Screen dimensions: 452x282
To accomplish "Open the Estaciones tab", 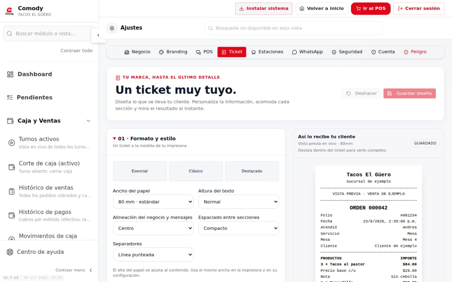I will [267, 52].
